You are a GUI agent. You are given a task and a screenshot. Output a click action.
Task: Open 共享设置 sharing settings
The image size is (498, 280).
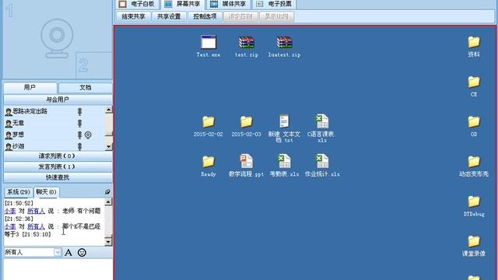(169, 16)
